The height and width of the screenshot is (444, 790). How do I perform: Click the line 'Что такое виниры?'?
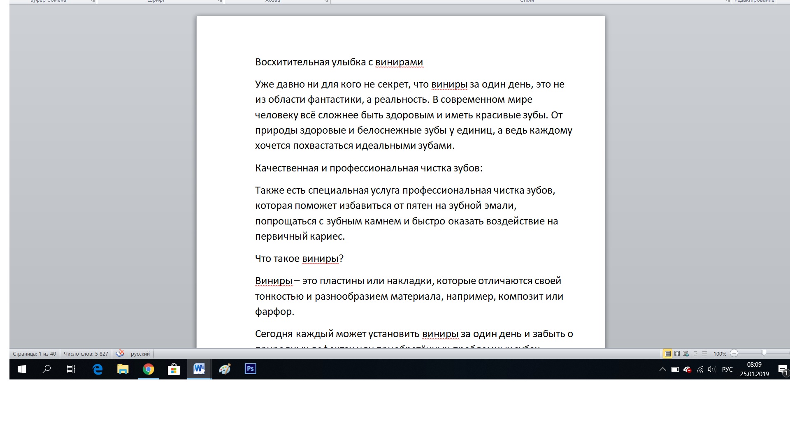coord(299,259)
